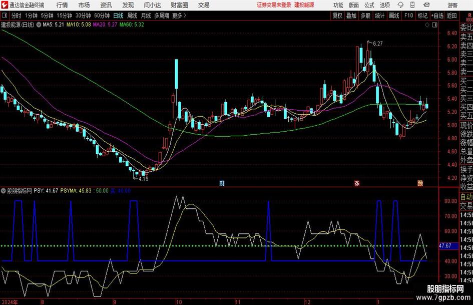The width and height of the screenshot is (473, 305).
Task: Click the 返回 back button
Action: click(451, 16)
